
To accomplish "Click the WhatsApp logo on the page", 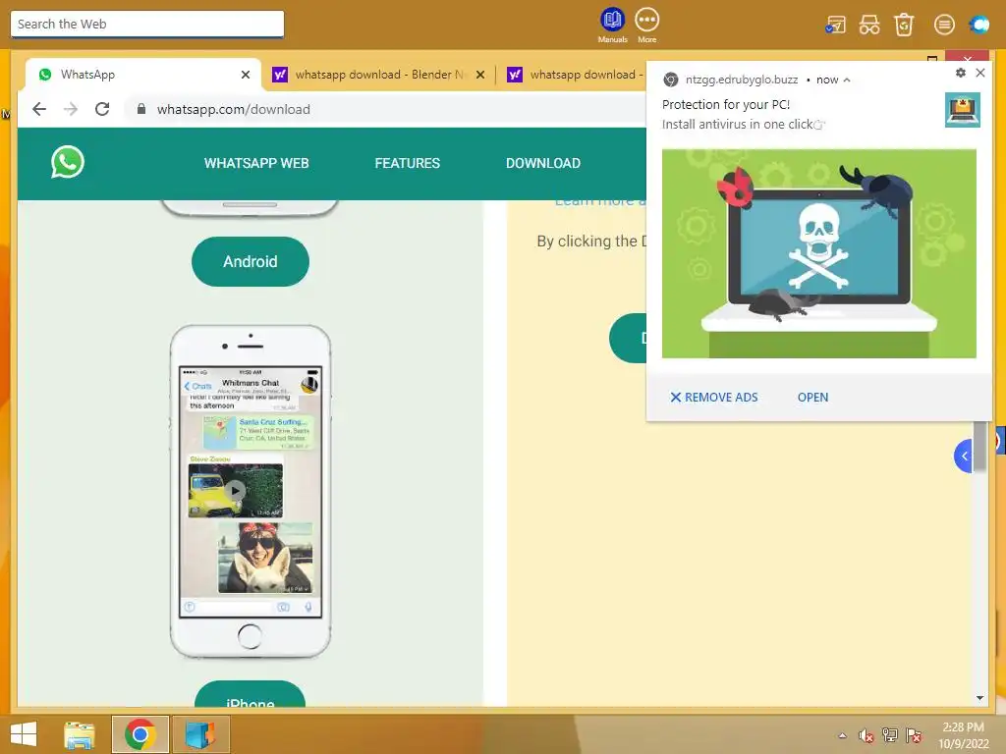I will 68,162.
